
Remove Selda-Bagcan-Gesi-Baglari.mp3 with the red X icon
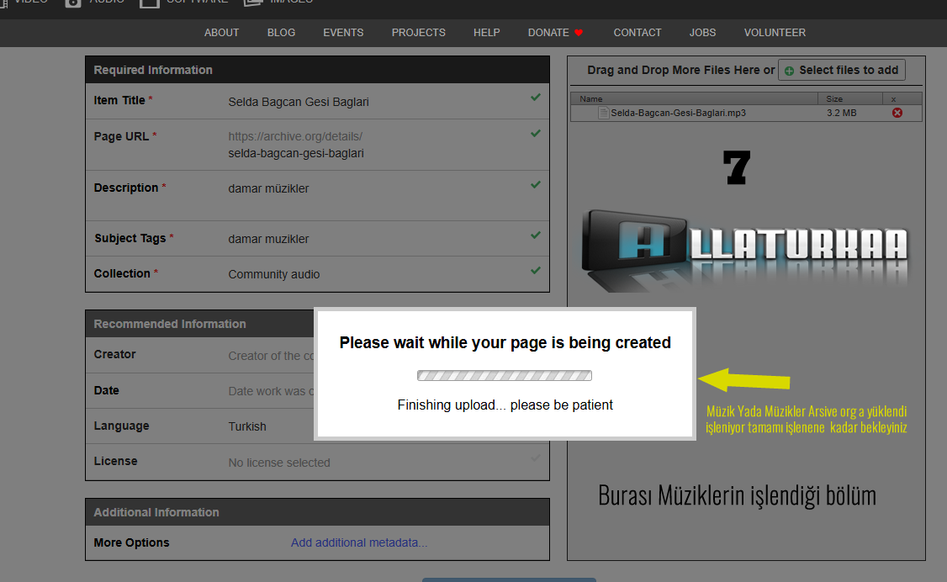coord(897,113)
